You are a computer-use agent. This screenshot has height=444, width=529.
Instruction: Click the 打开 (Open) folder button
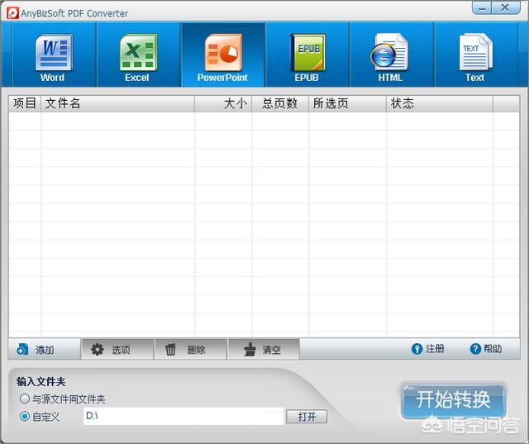click(x=307, y=417)
